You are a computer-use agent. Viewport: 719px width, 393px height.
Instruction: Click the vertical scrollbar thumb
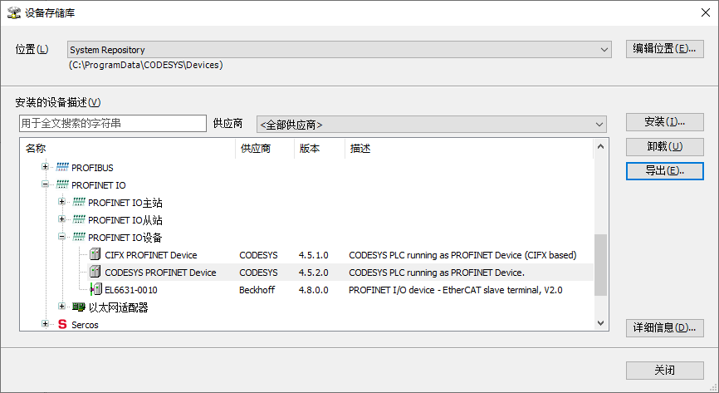coord(601,265)
